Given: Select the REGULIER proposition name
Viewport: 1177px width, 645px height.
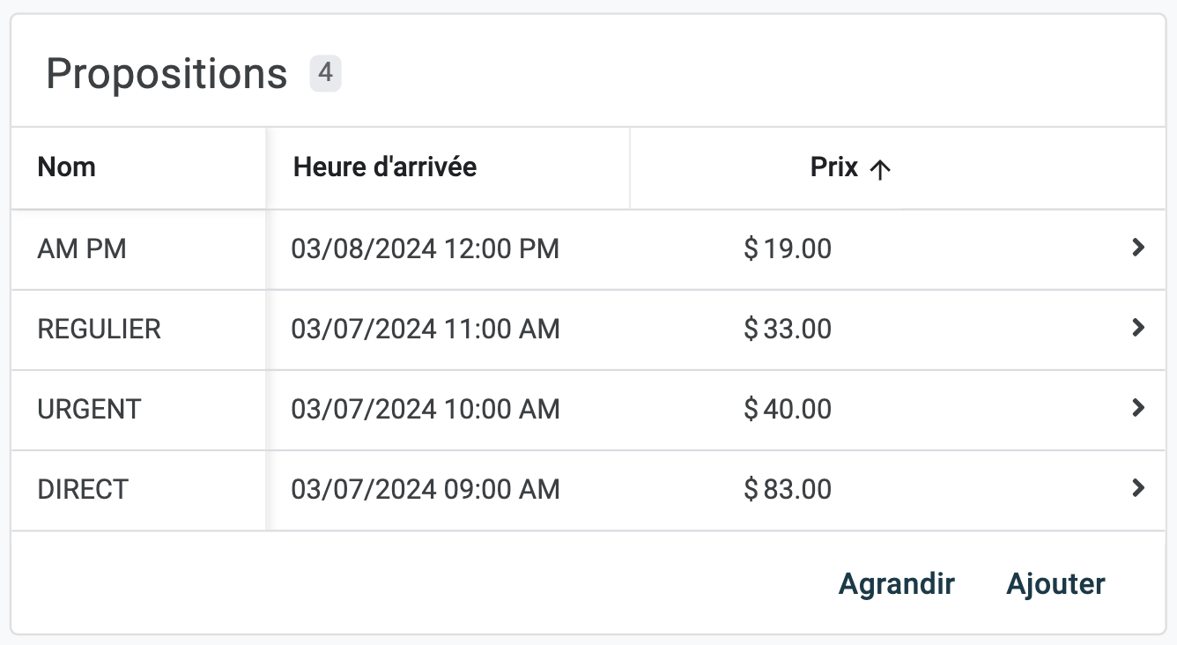Looking at the screenshot, I should (x=99, y=330).
